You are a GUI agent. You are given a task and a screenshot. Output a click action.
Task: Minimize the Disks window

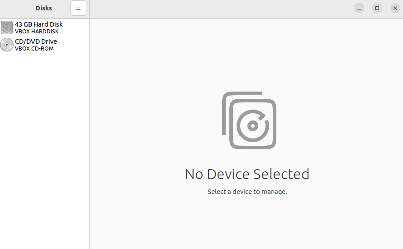pyautogui.click(x=359, y=8)
